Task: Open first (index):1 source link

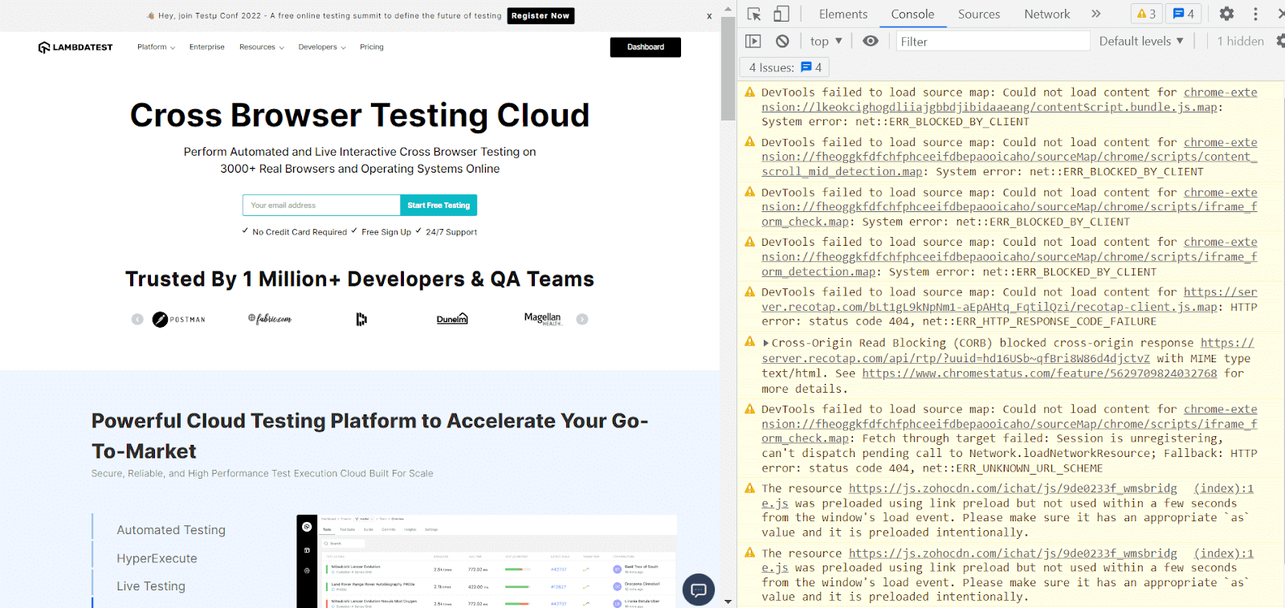Action: [x=1223, y=488]
